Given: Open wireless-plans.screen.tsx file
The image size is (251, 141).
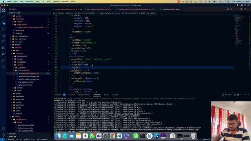Looking at the screenshot, I should pos(29,79).
